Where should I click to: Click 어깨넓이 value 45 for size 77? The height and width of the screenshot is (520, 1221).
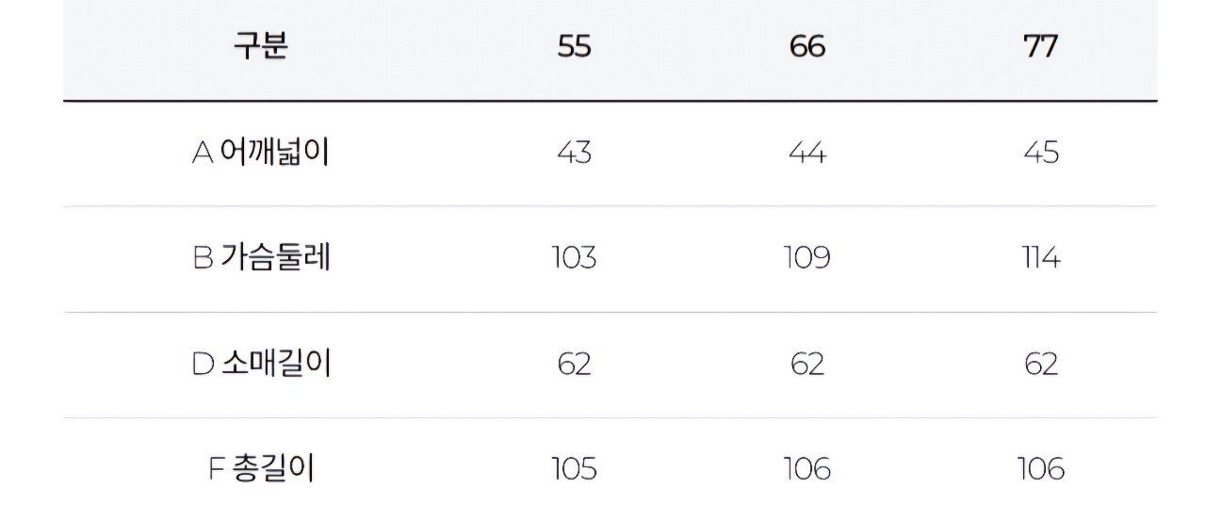point(1040,153)
